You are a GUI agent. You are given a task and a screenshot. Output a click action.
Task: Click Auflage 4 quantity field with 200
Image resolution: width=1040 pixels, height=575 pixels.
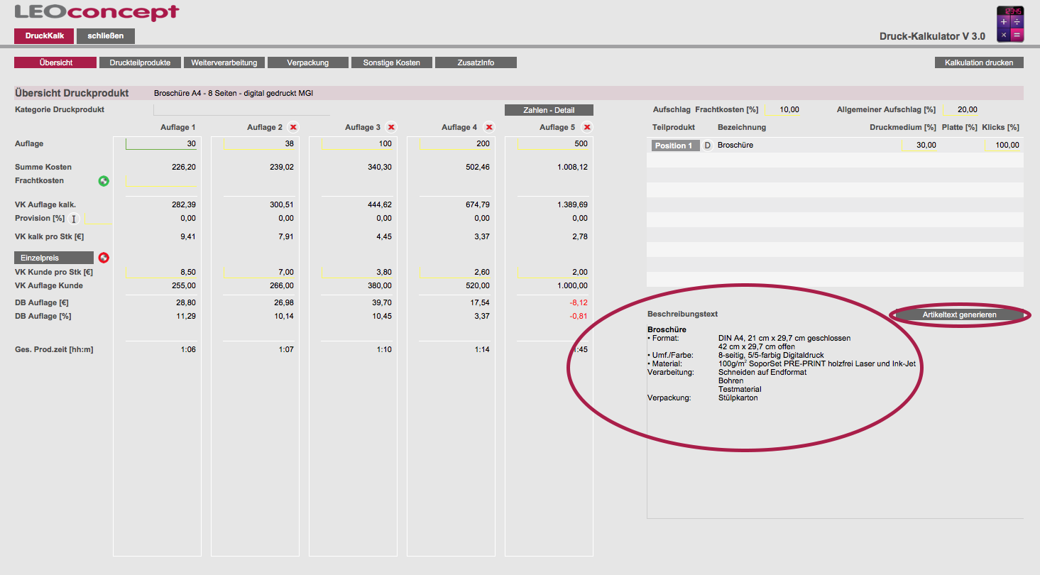pyautogui.click(x=456, y=143)
